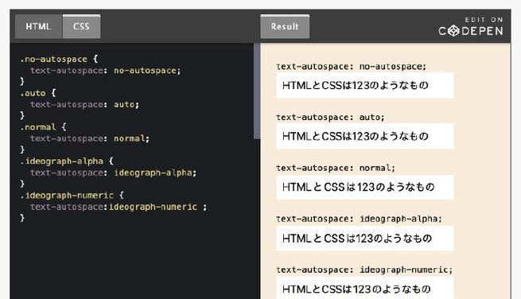Click text-autospace:ideograph-numeric declaration in code
Screen dimensions: 521x299
[119, 207]
